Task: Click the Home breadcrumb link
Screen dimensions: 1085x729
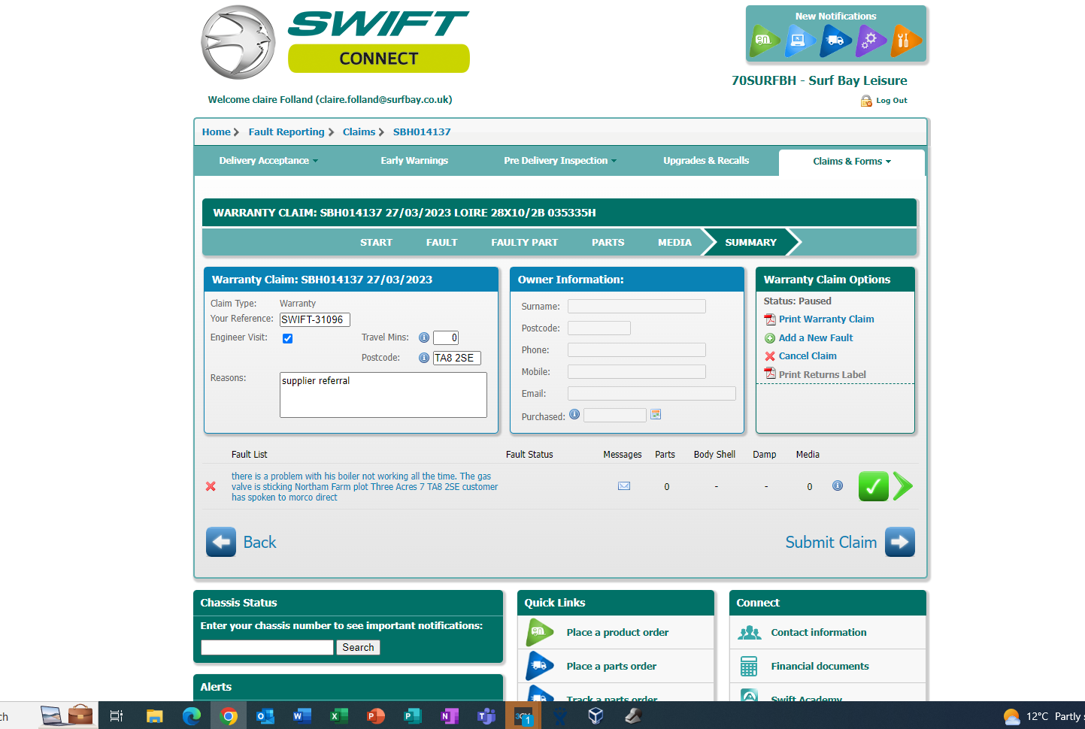Action: (216, 132)
